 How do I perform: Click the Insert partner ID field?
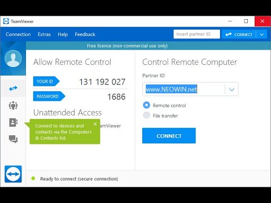[x=196, y=34]
